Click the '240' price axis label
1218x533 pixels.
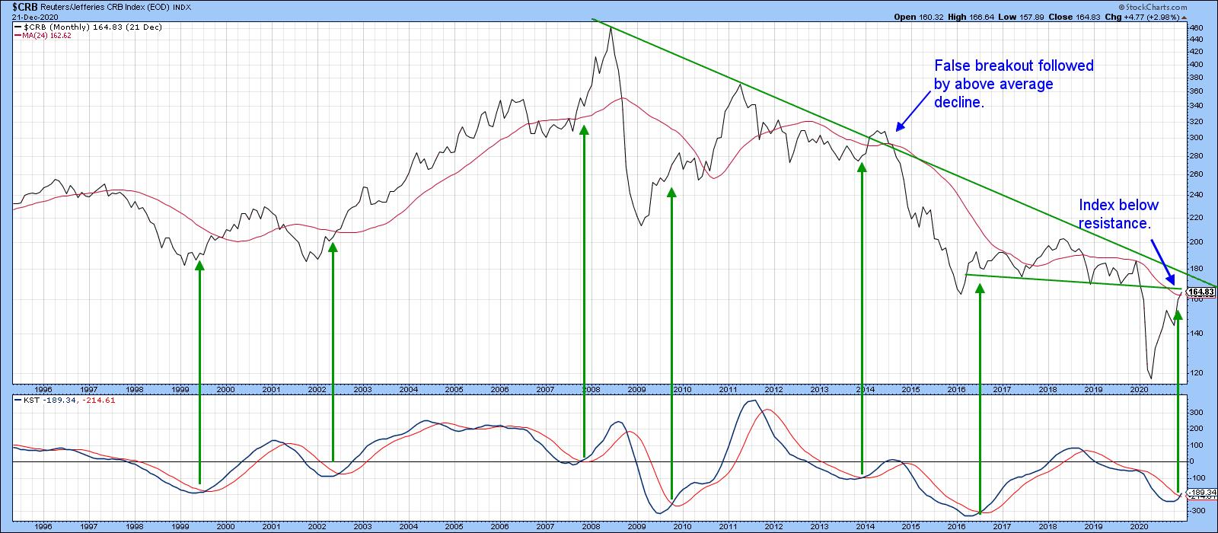pos(1194,195)
